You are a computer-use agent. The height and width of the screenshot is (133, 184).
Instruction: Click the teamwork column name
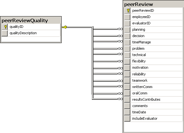point(140,80)
